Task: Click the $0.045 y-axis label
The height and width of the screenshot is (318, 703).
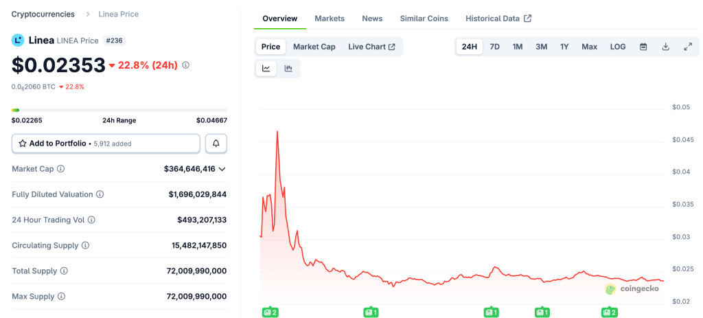Action: 683,140
